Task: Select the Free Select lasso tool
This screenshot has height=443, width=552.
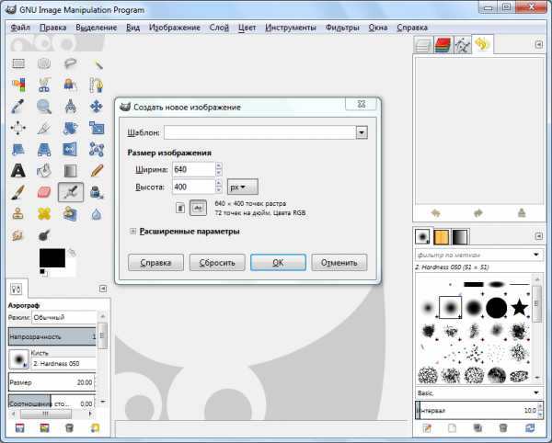Action: (71, 63)
